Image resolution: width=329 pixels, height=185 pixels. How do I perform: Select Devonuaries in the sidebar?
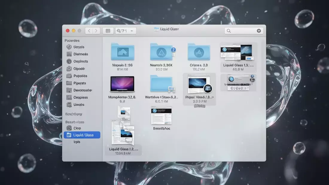tap(83, 90)
